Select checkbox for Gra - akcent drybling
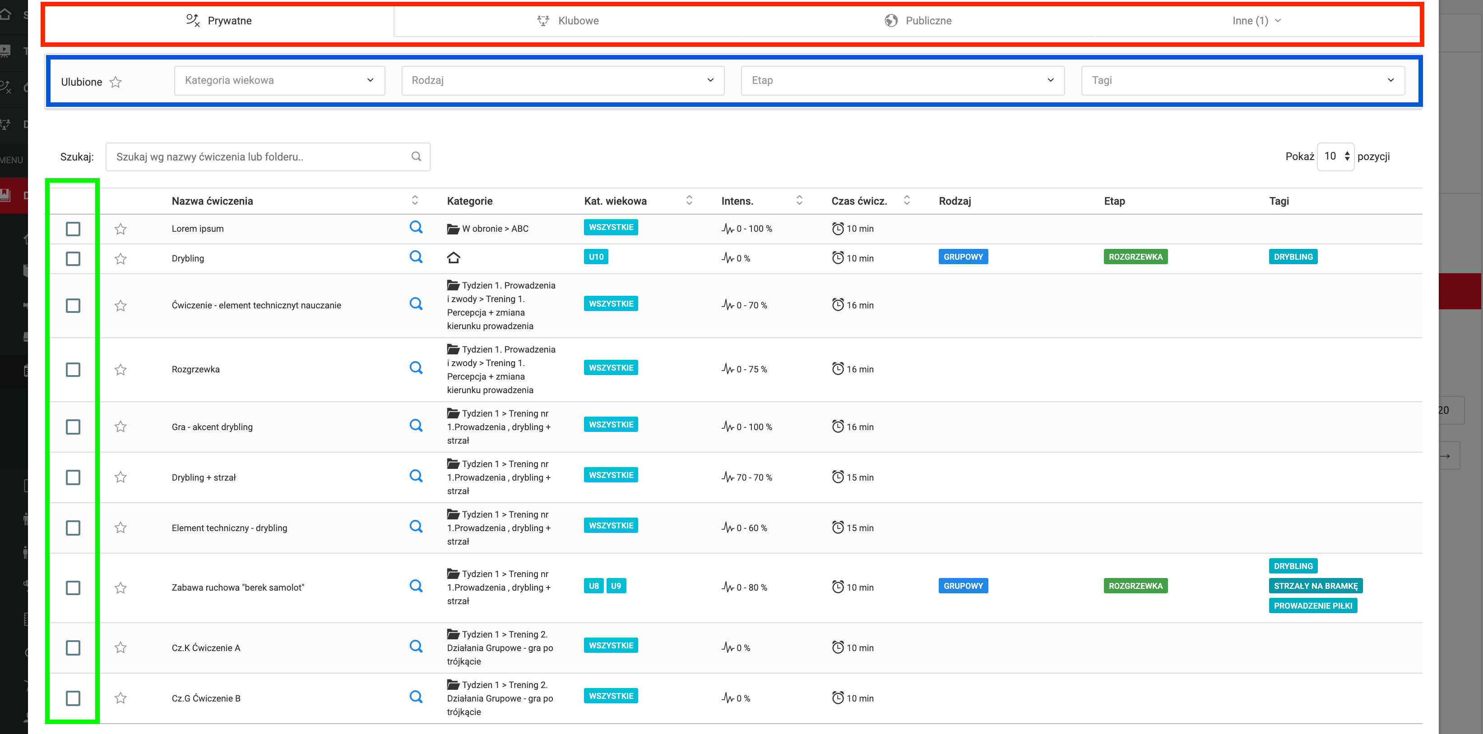This screenshot has width=1483, height=734. tap(73, 427)
